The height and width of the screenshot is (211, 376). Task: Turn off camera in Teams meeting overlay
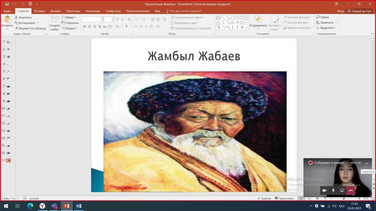click(324, 190)
